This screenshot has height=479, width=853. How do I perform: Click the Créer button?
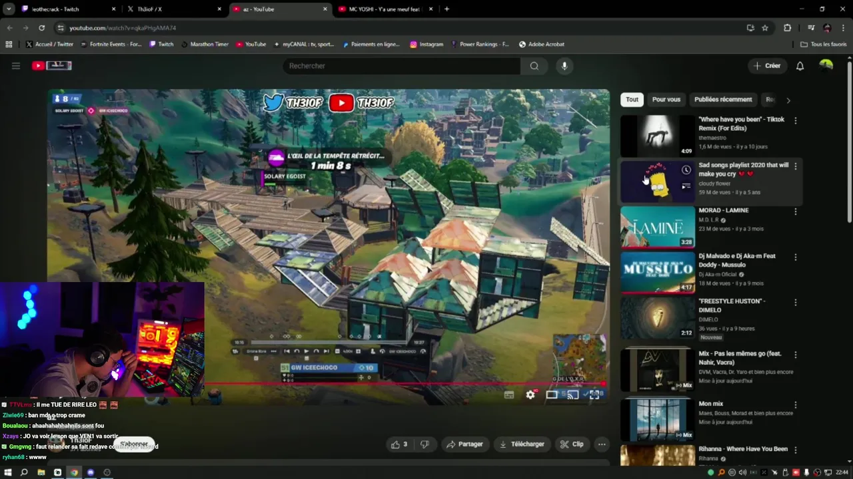tap(766, 66)
